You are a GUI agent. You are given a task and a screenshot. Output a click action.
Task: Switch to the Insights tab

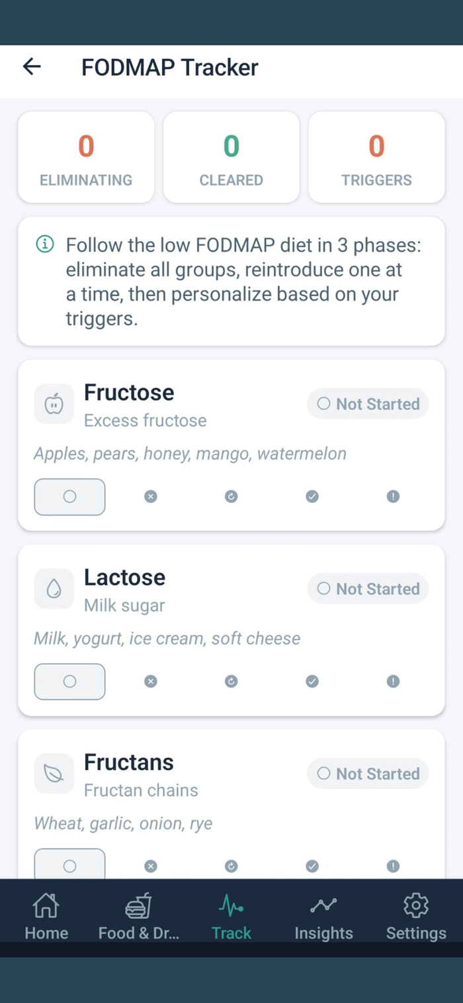(323, 916)
